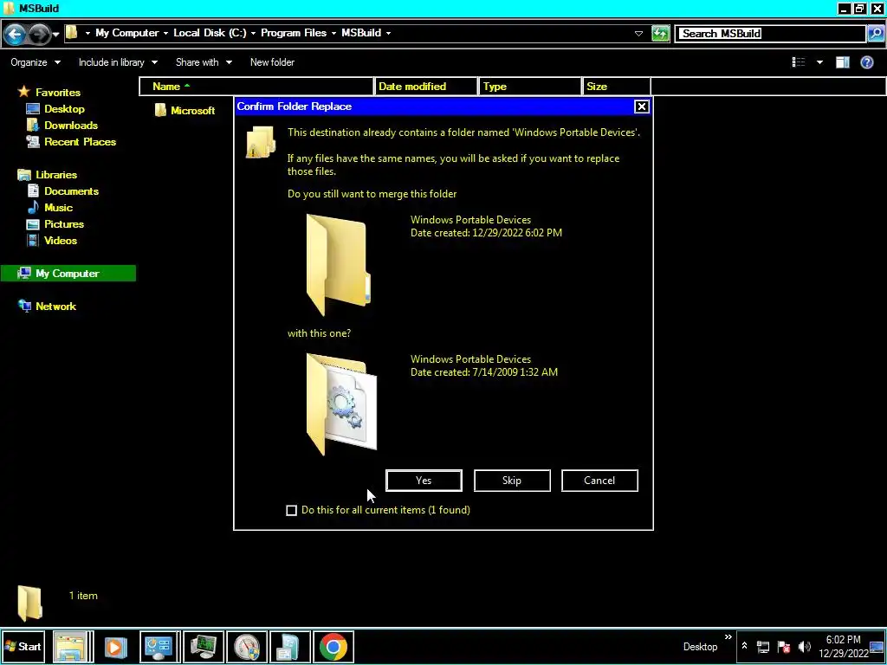Viewport: 887px width, 665px height.
Task: Select Program Files in the address path
Action: pyautogui.click(x=293, y=33)
